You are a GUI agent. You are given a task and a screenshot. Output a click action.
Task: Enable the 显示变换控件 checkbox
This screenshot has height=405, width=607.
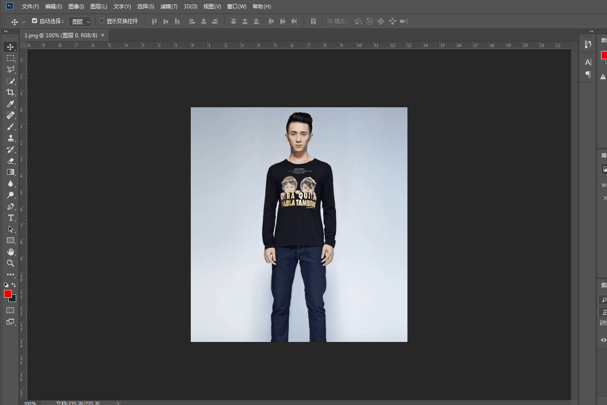pos(102,21)
